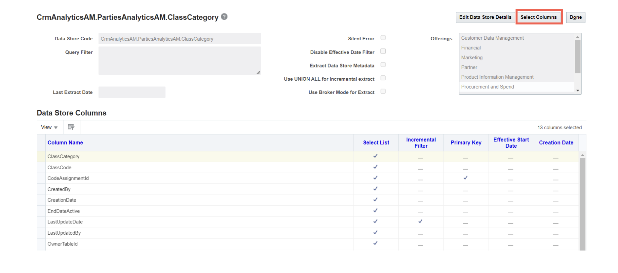
Task: Click inside the Query Filter text area
Action: 179,60
